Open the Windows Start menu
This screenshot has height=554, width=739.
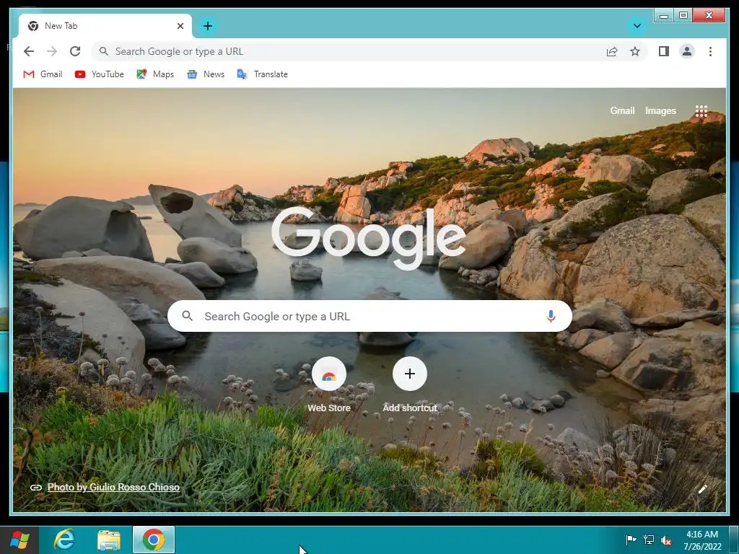[19, 540]
